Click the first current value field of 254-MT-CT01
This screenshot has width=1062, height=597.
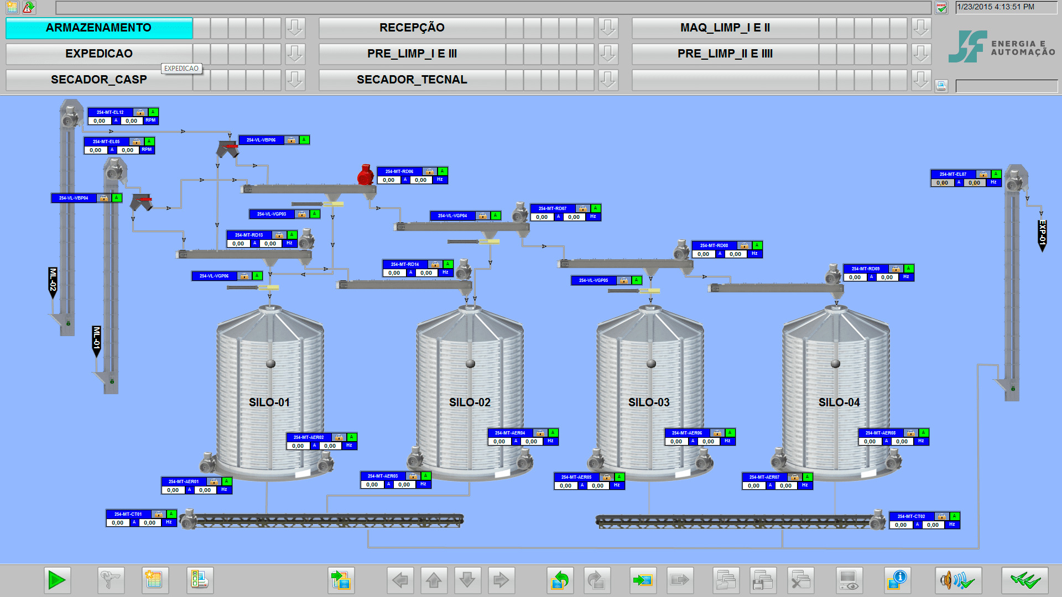coord(118,522)
